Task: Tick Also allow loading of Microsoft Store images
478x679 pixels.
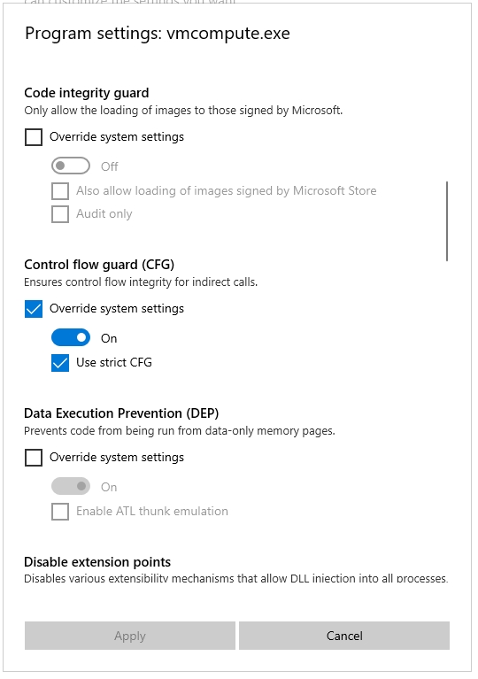Action: click(60, 191)
